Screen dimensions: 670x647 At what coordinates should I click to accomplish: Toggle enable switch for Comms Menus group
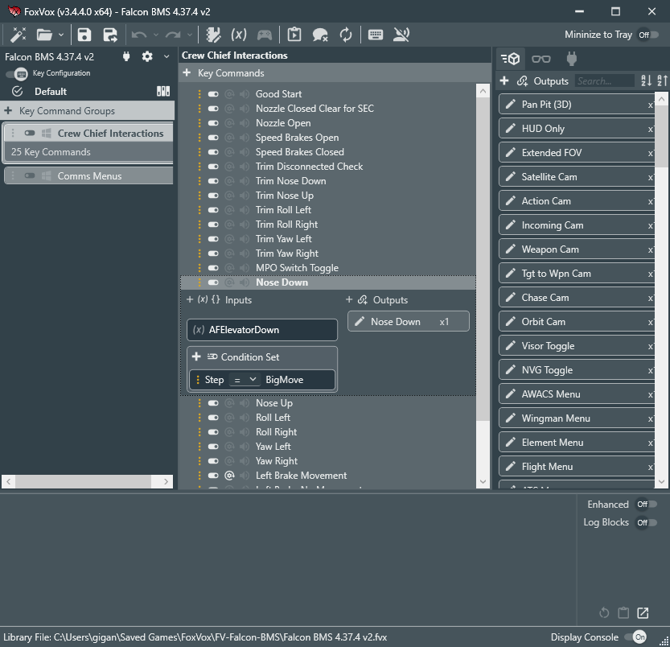pyautogui.click(x=30, y=175)
